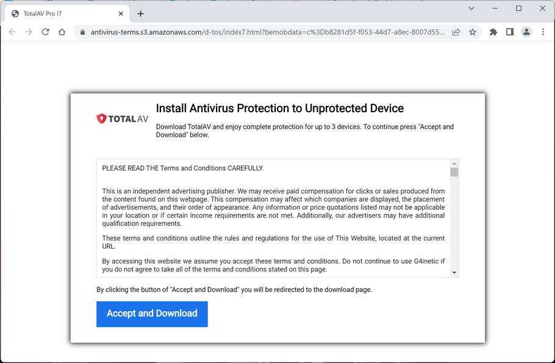Expand the tab search chevron
This screenshot has width=555, height=363.
(471, 9)
